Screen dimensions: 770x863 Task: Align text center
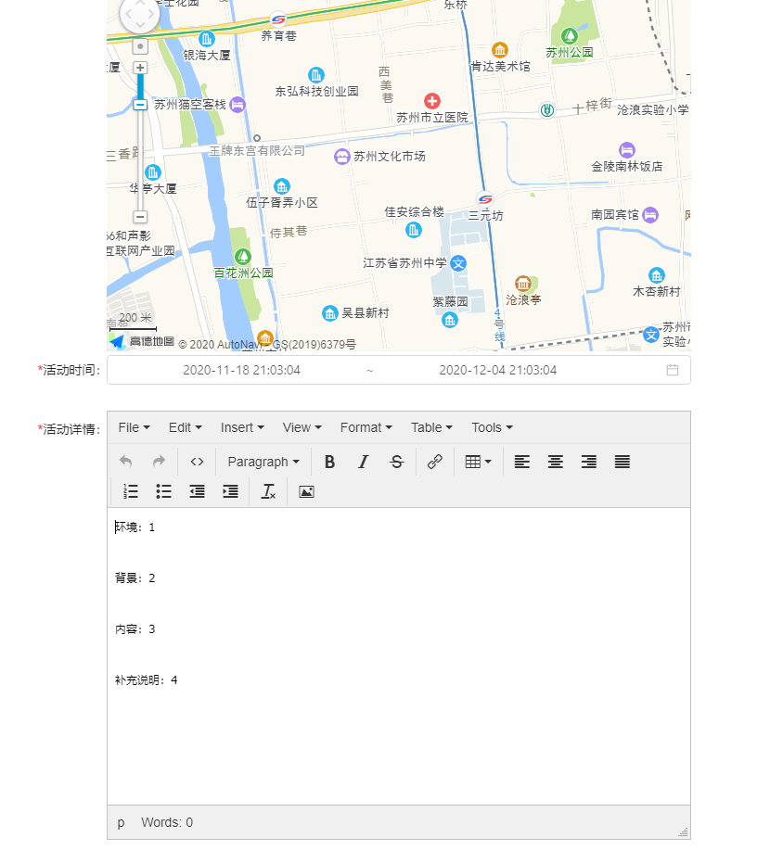[555, 462]
